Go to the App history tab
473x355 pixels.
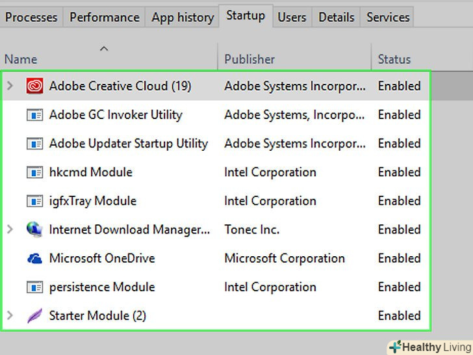click(183, 18)
